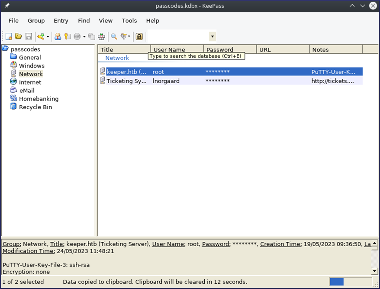
Task: Select the Ticketing Sy... entry row
Action: (231, 81)
